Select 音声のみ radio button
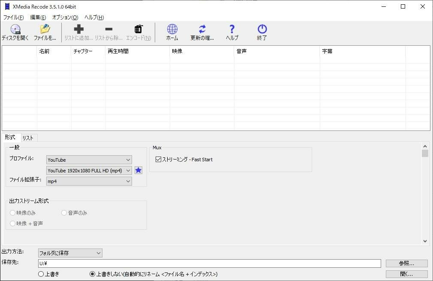 coord(64,213)
